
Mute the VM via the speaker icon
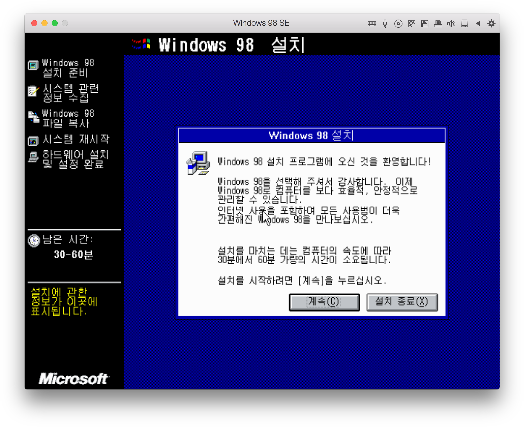click(451, 23)
